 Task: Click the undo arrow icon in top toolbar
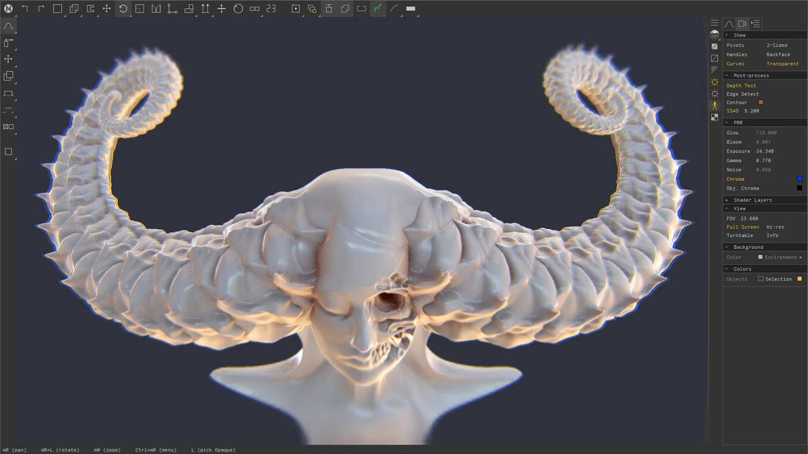(24, 8)
